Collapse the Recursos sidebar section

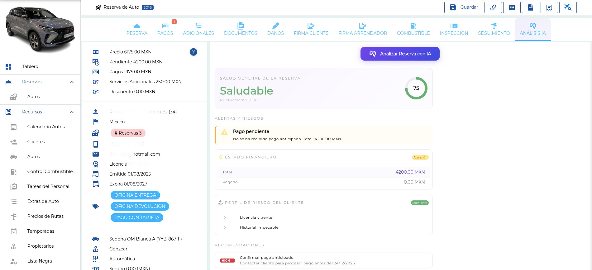72,112
